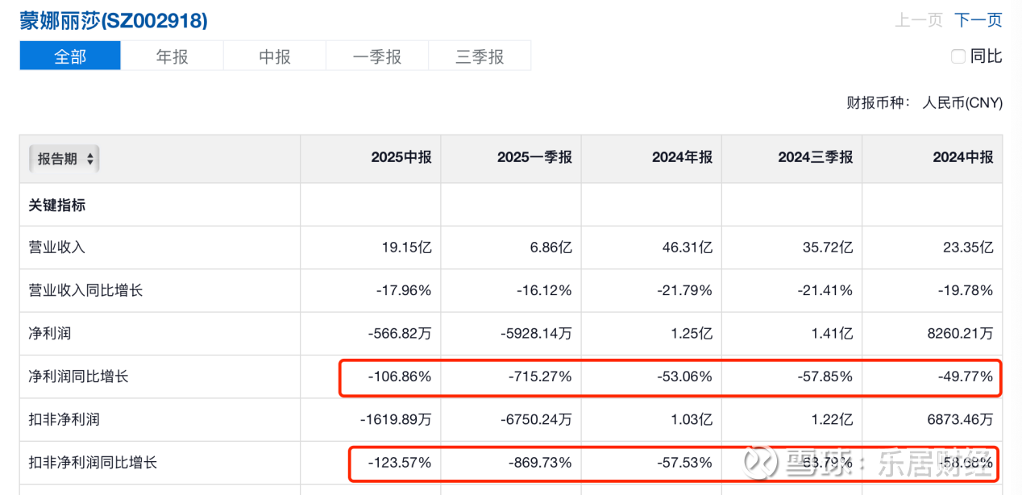Viewport: 1022px width, 495px height.
Task: Click the 扣非净利润 row label
Action: pos(64,419)
